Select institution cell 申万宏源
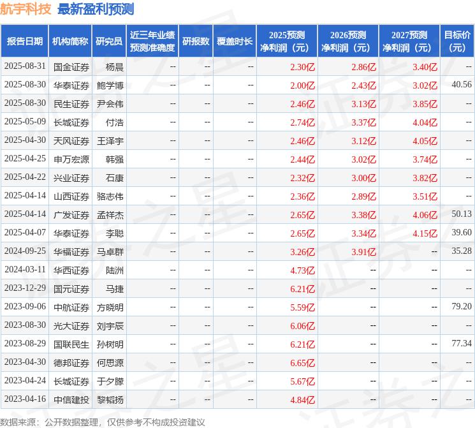 tap(71, 159)
